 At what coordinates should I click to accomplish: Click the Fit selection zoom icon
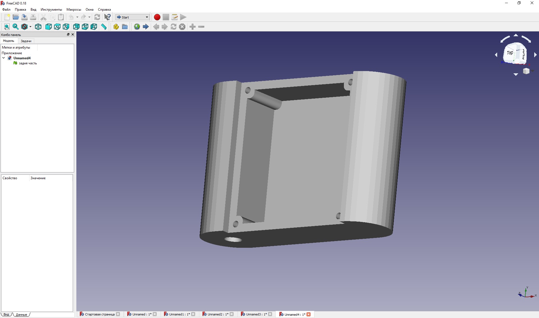tap(16, 27)
